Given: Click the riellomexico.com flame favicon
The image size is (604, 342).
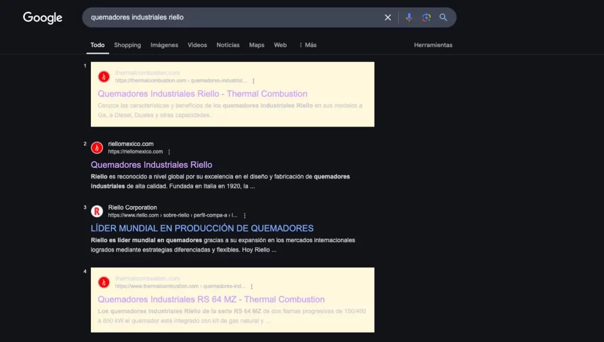Looking at the screenshot, I should pyautogui.click(x=97, y=148).
